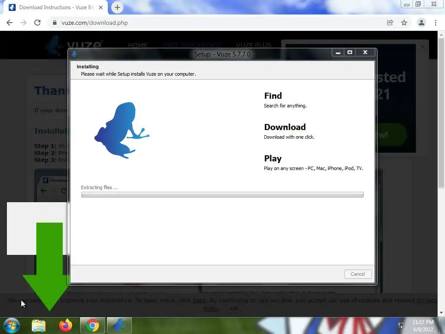Click 'Search for anything.' text
Image resolution: width=445 pixels, height=334 pixels.
coord(285,106)
